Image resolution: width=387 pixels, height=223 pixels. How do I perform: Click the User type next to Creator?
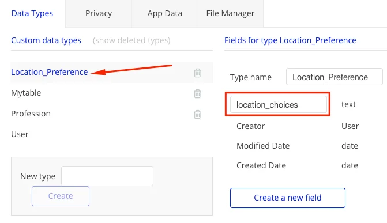350,126
